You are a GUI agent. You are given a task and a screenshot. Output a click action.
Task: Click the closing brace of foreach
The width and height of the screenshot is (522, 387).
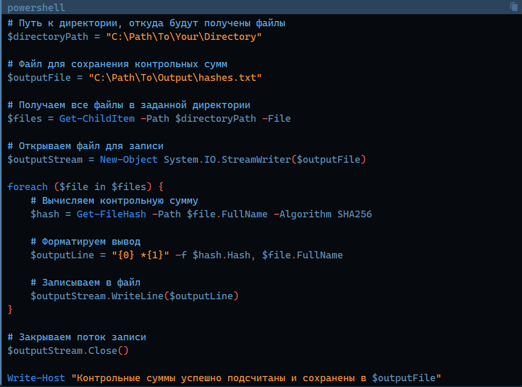click(10, 309)
